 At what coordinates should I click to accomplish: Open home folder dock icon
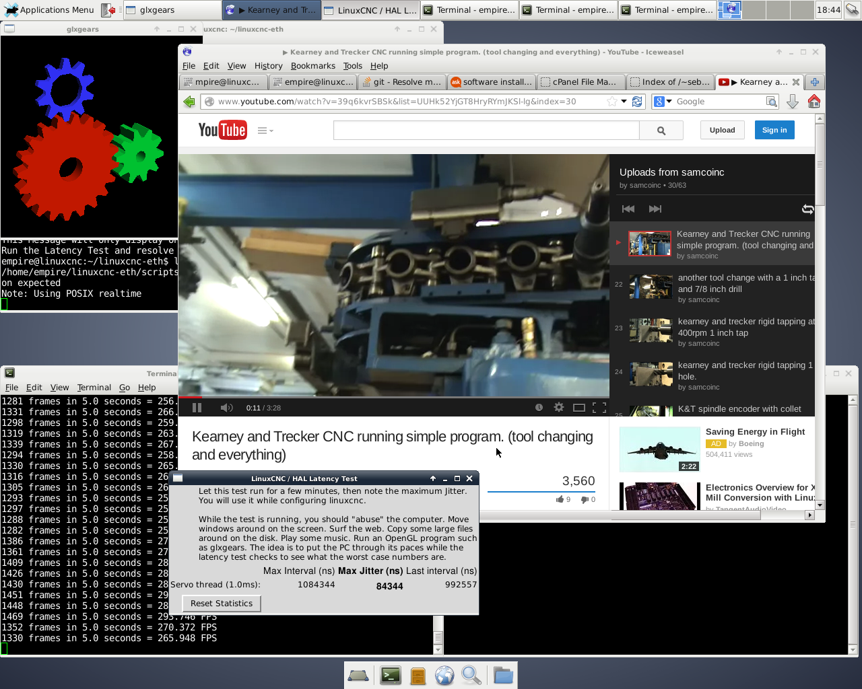click(x=503, y=676)
